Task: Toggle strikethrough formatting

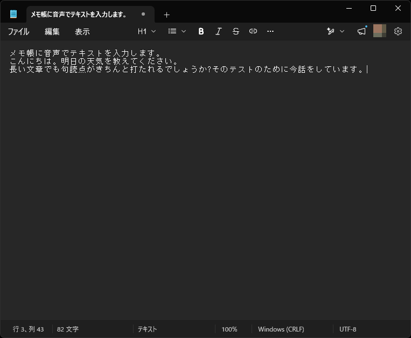Action: tap(235, 31)
